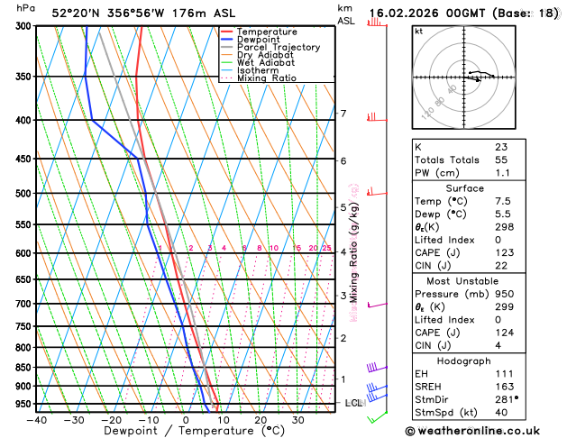Click the red wind barb at 500 hPa

pos(377,192)
